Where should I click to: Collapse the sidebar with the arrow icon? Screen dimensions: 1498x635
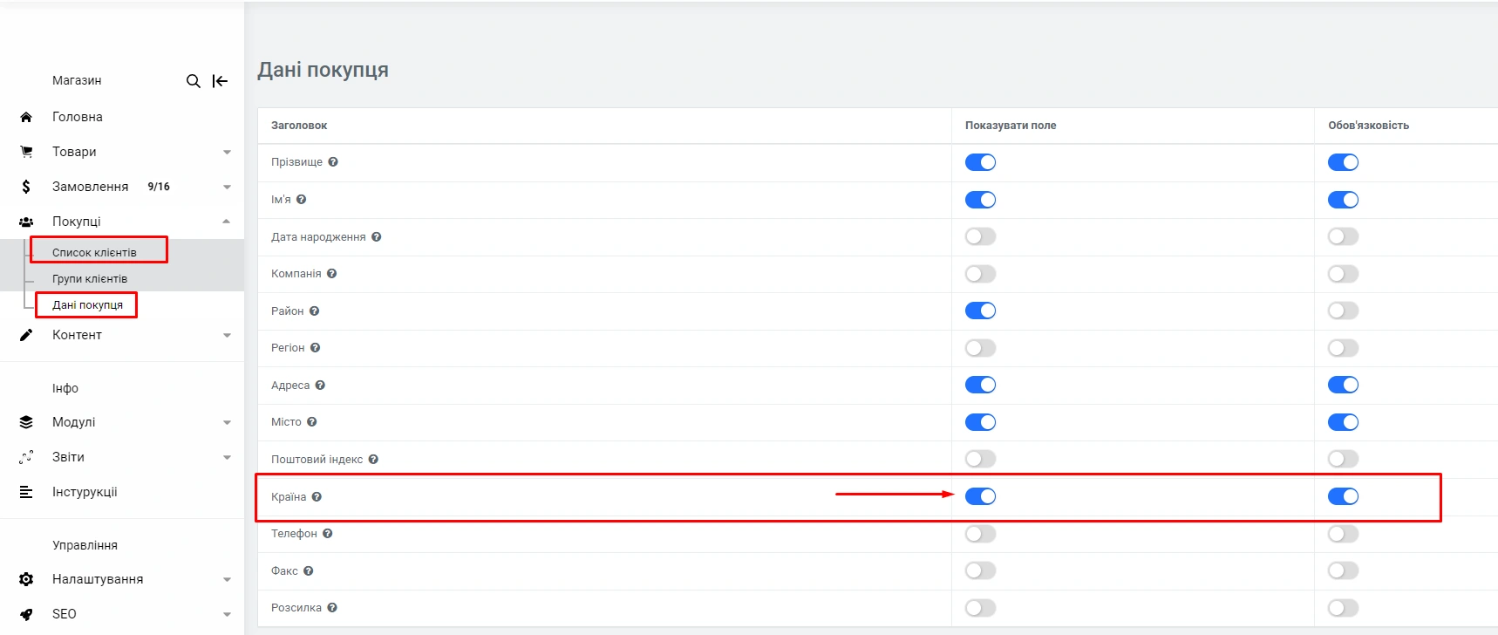click(x=220, y=81)
